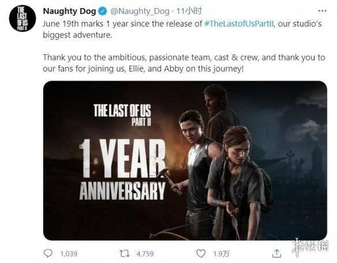This screenshot has width=337, height=263.
Task: Click the blue verified badge
Action: pos(103,11)
